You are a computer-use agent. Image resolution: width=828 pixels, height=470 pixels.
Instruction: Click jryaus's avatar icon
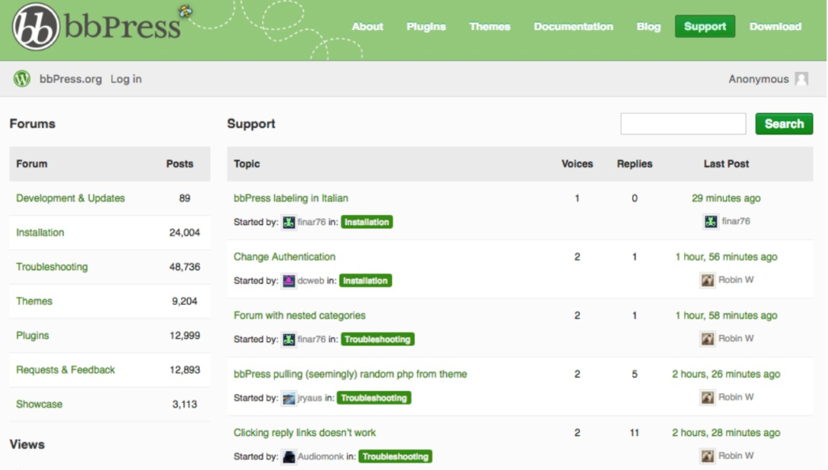point(289,398)
